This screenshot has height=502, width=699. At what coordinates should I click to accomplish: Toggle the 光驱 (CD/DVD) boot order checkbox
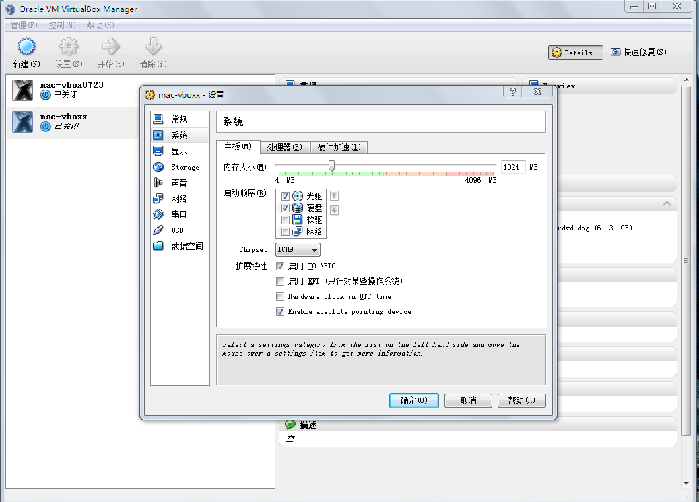[x=285, y=196]
